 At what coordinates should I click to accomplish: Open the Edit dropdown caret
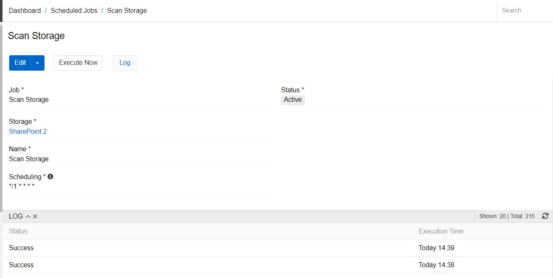37,63
